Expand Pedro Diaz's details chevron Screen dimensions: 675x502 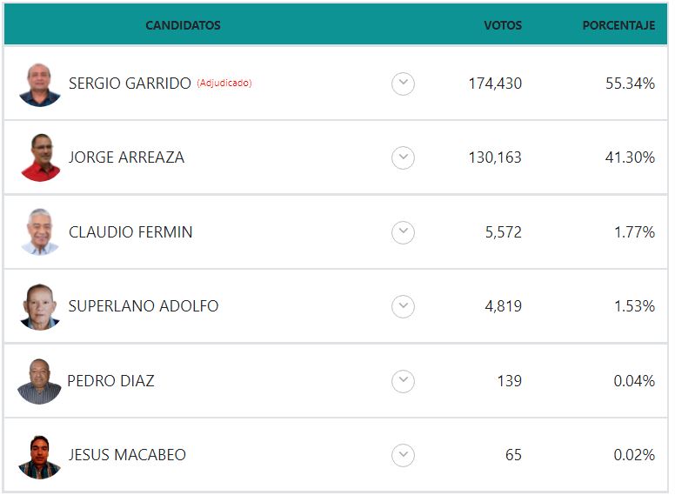403,381
